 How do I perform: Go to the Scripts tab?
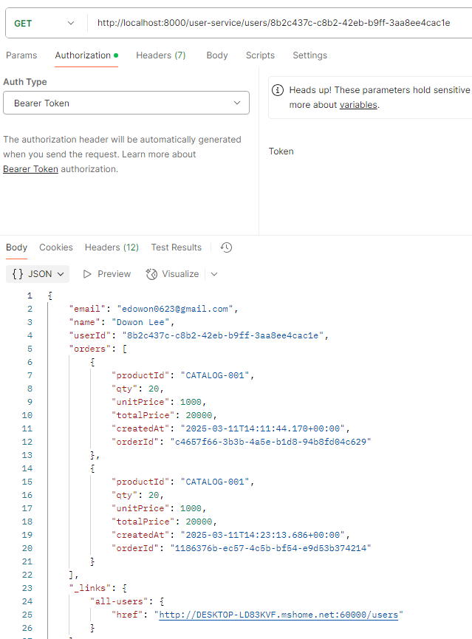click(x=260, y=55)
